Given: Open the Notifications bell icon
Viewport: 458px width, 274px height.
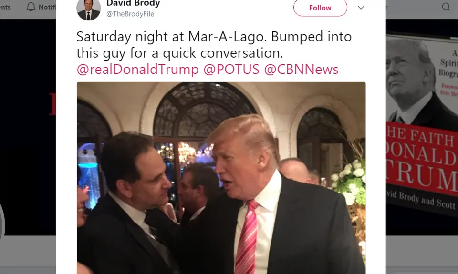Looking at the screenshot, I should pos(31,7).
